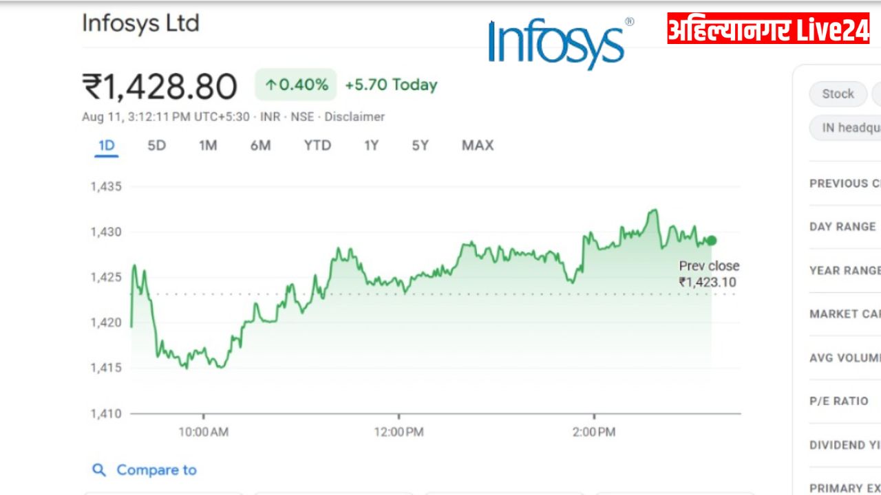Switch chart to 5D range
The image size is (881, 495).
click(x=157, y=145)
